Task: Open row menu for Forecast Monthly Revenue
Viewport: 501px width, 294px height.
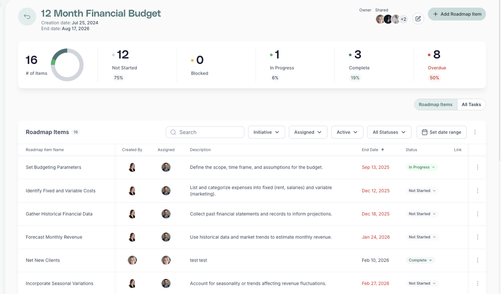Action: 478,237
